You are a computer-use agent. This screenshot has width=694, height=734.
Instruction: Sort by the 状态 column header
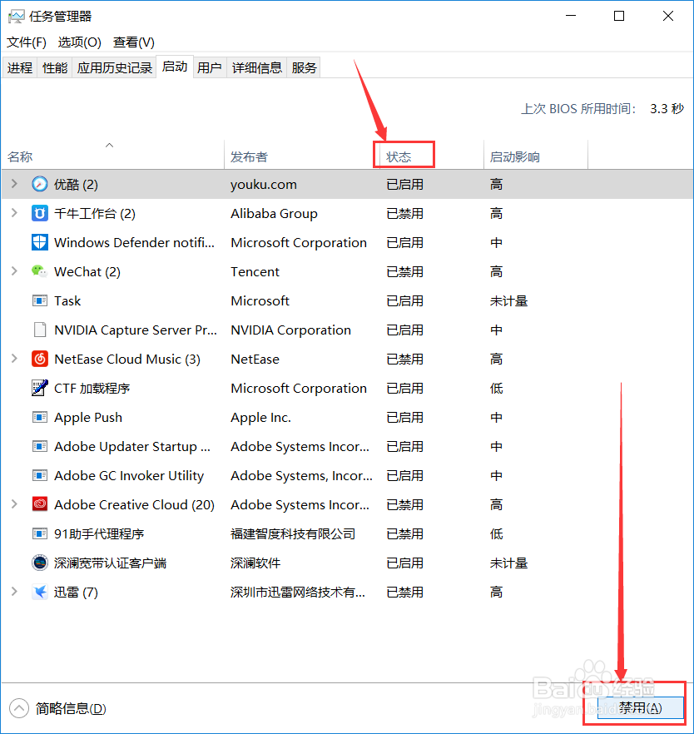(x=403, y=155)
